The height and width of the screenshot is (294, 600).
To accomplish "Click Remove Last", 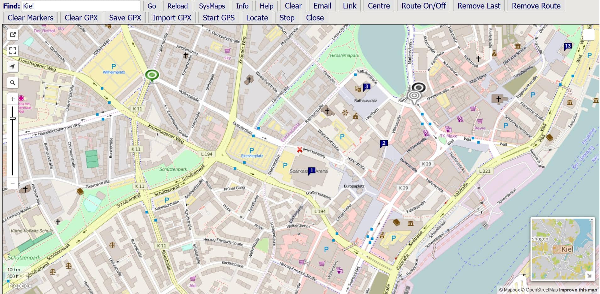I will coord(479,6).
